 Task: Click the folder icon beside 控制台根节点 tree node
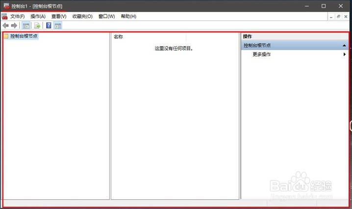[x=6, y=36]
